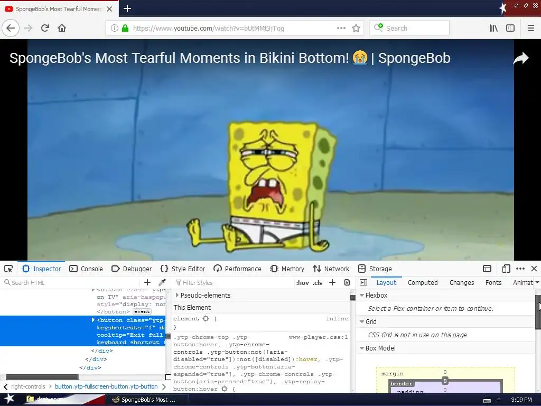This screenshot has width=541, height=406.
Task: Bookmark this page with the star
Action: (356, 28)
